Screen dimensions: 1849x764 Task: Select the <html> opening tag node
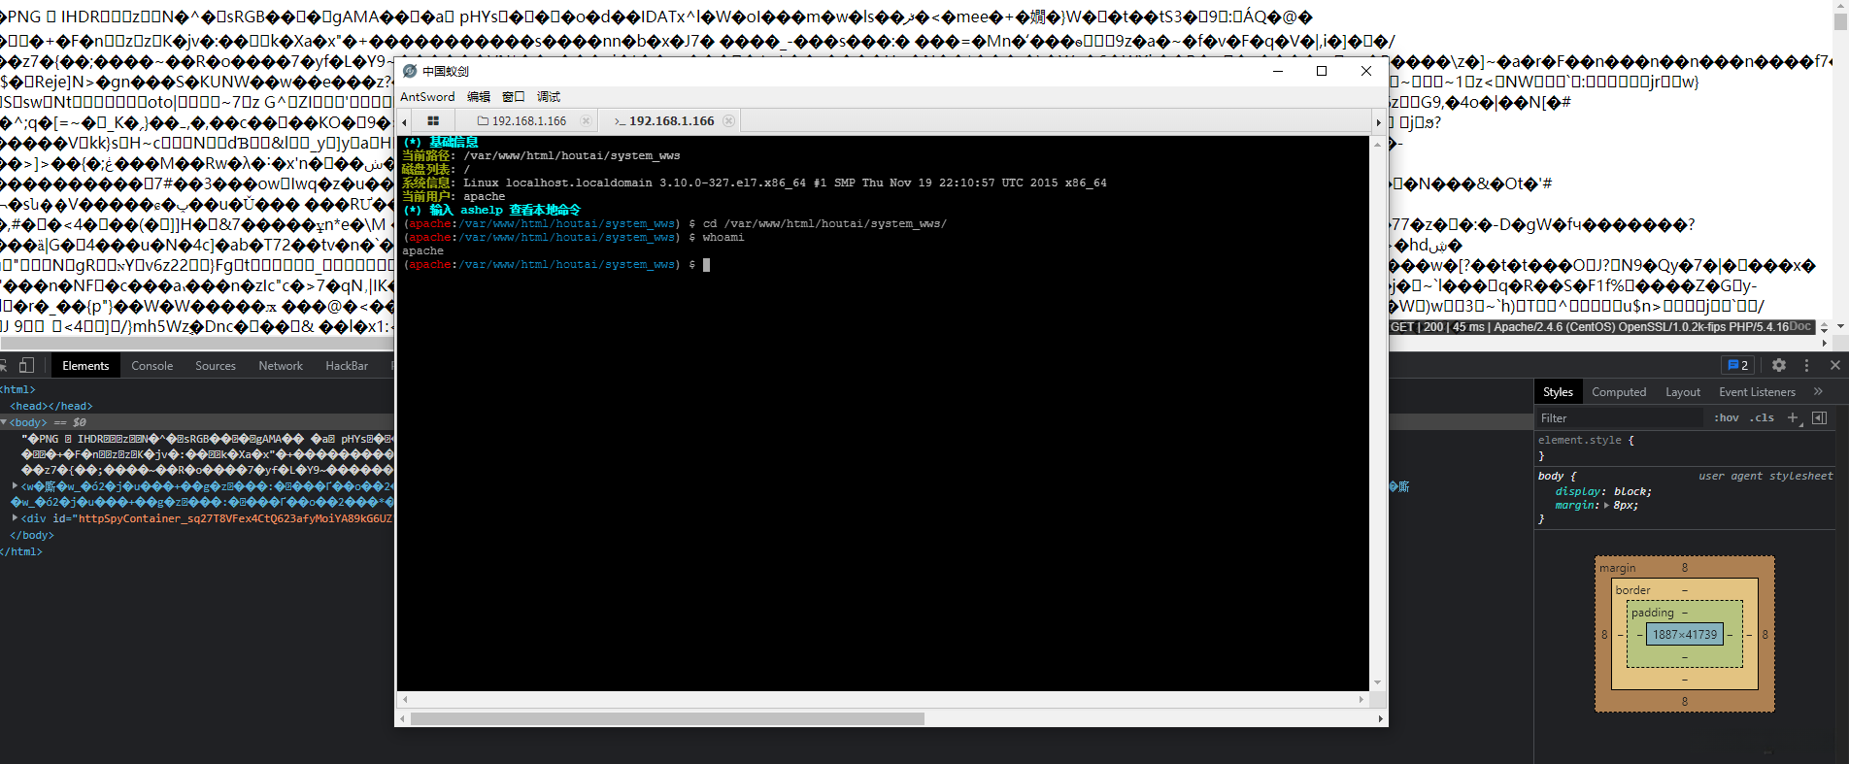(18, 389)
